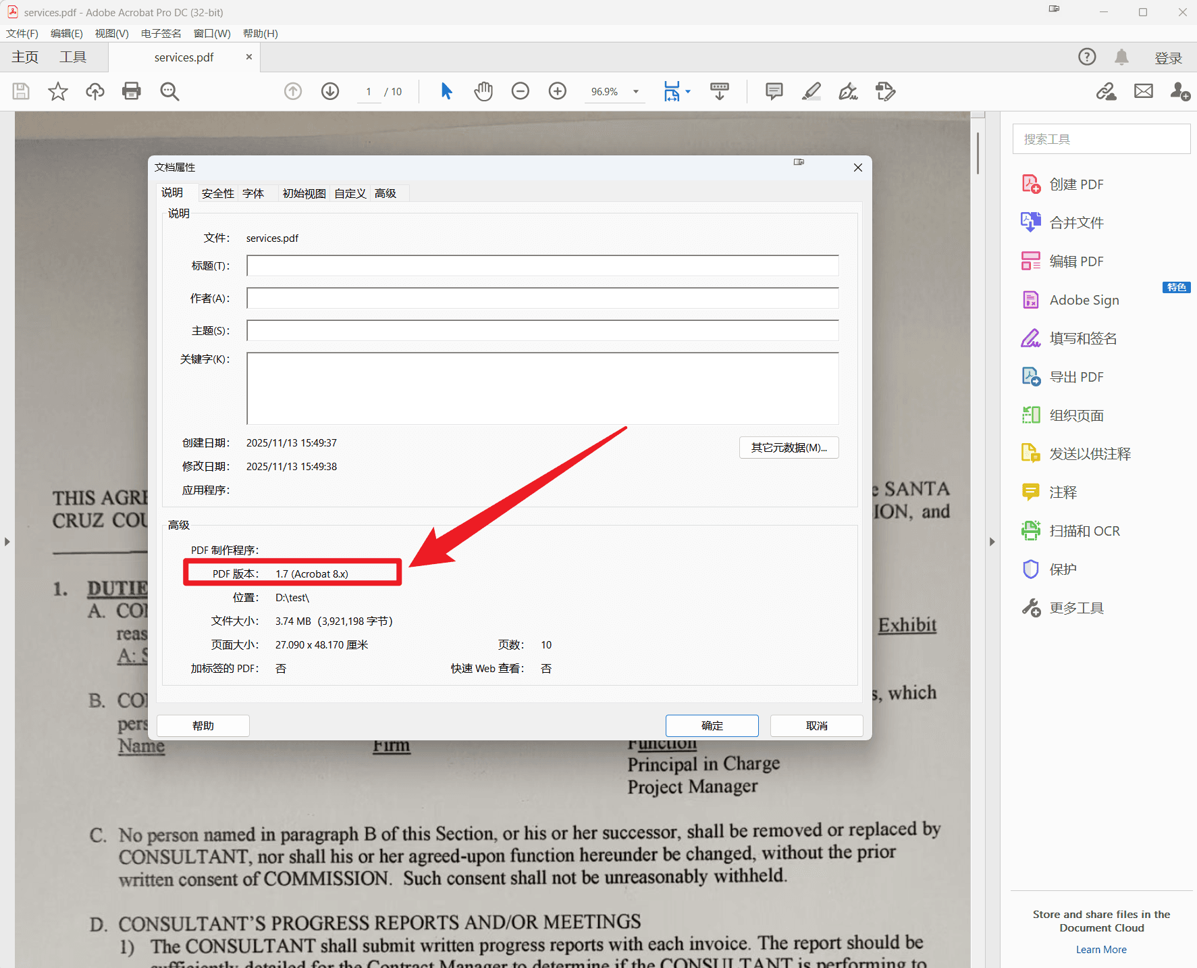Collapse the right tools pane

pyautogui.click(x=992, y=542)
